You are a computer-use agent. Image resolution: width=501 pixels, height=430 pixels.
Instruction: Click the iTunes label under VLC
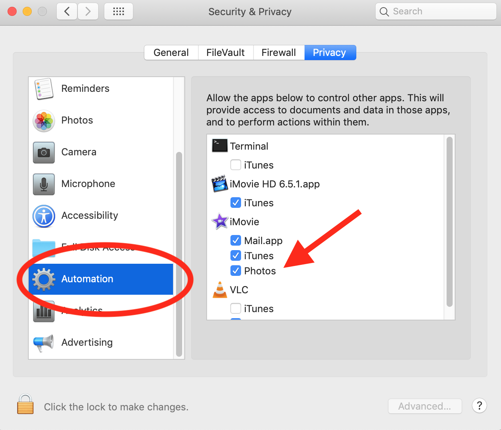pos(259,309)
